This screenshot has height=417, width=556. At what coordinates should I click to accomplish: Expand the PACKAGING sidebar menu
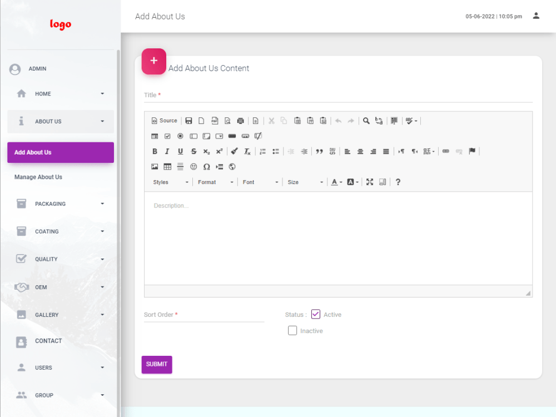[61, 203]
